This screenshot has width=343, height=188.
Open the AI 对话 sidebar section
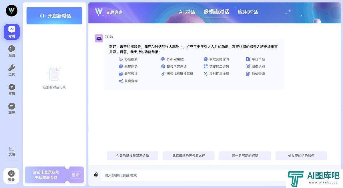(x=12, y=32)
